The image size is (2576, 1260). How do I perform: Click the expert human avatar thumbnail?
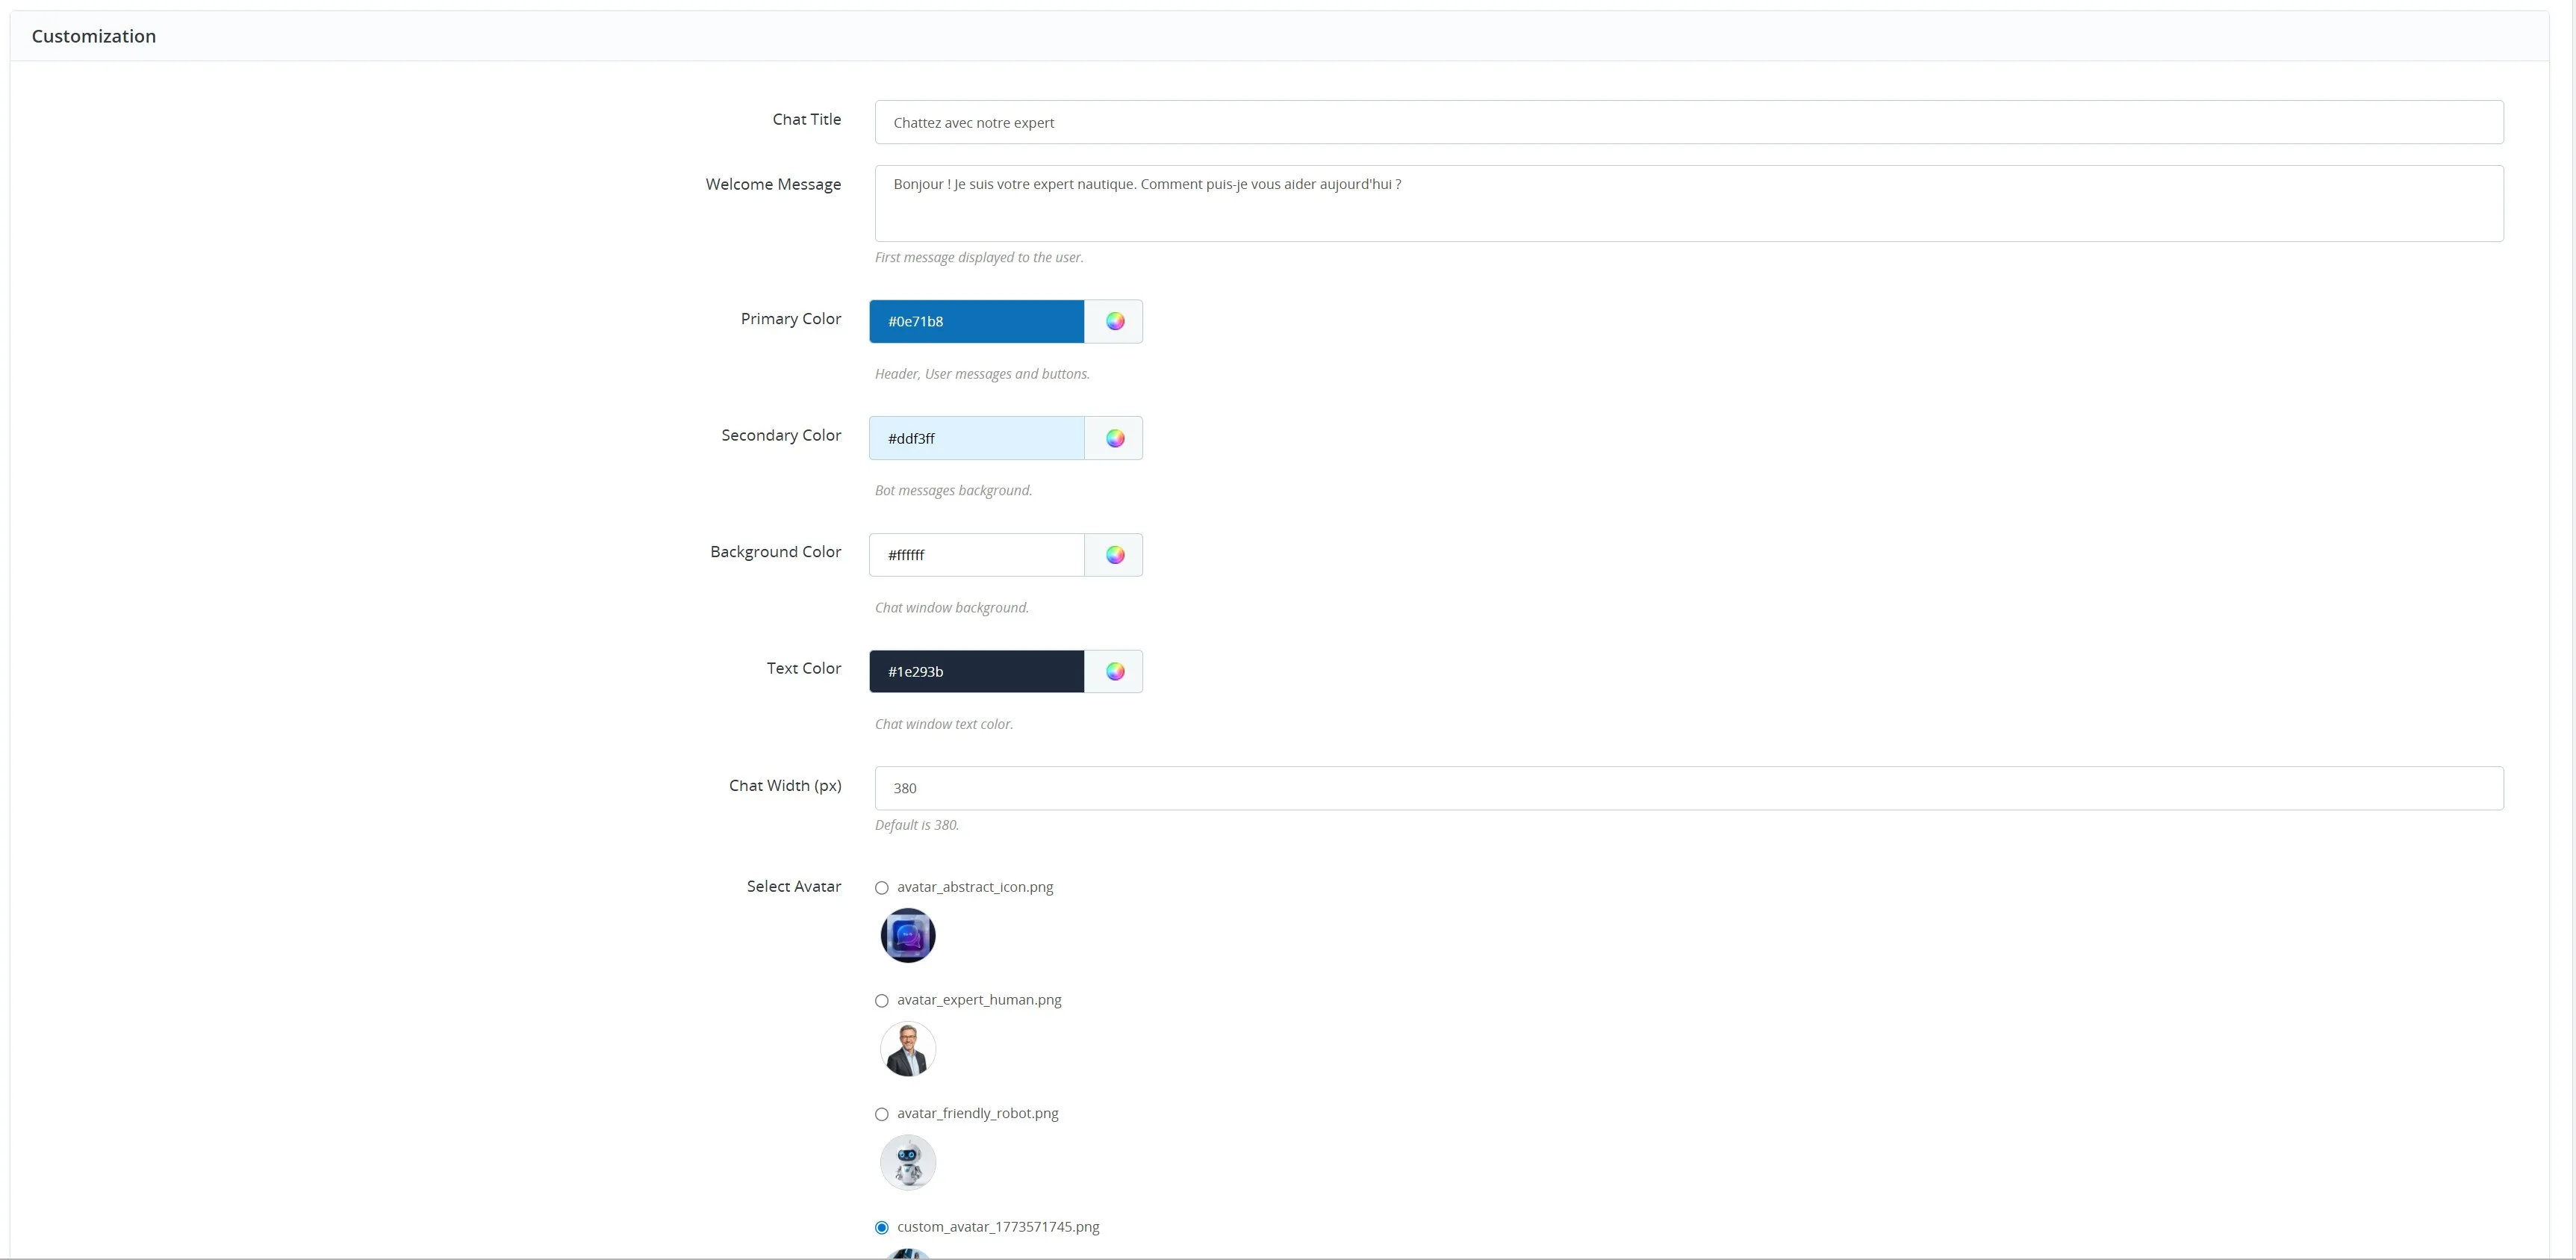point(908,1049)
